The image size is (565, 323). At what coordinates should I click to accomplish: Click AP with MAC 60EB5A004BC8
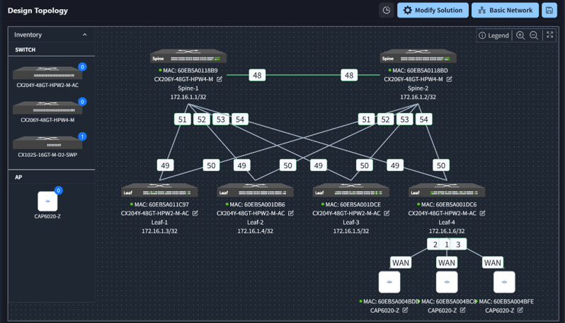447,282
